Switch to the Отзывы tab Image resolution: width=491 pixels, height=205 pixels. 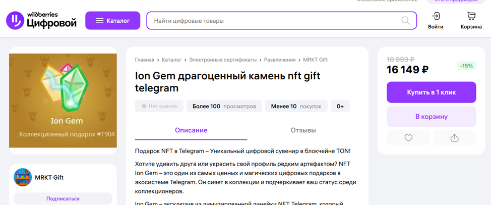pyautogui.click(x=303, y=130)
